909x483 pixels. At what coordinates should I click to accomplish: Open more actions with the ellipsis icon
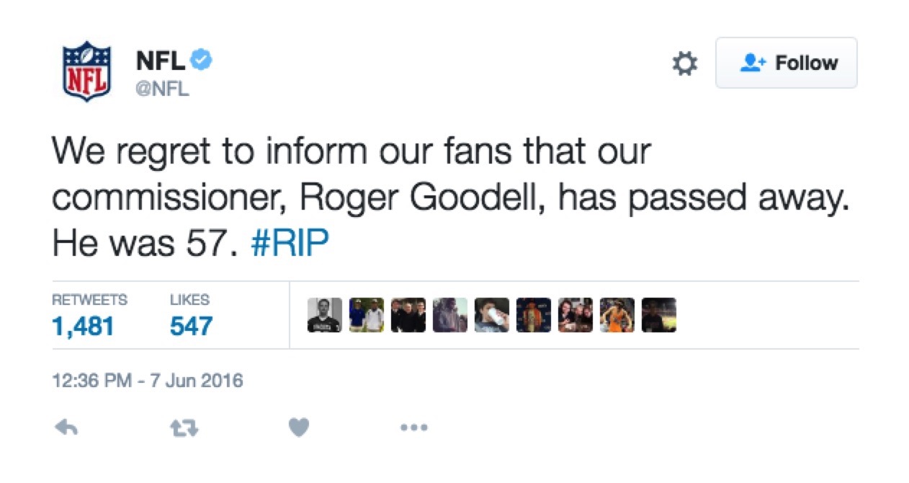tap(414, 427)
